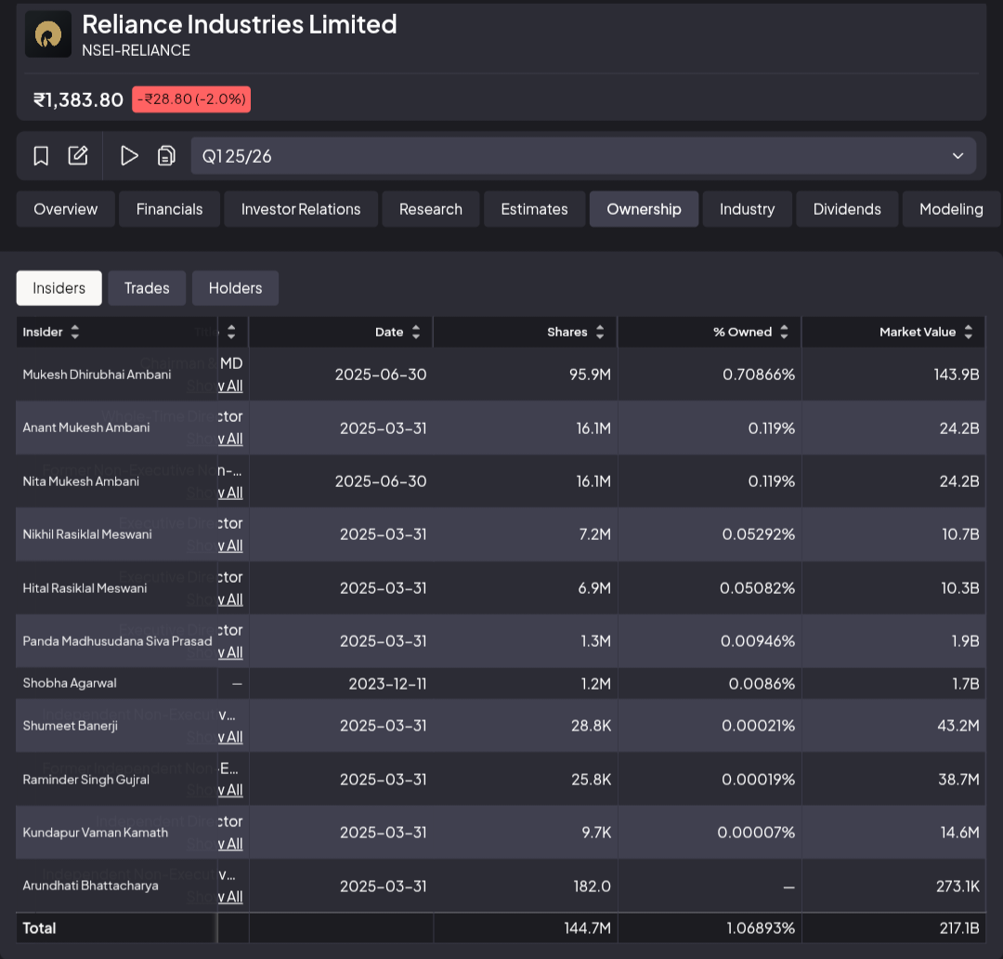The width and height of the screenshot is (1003, 959).
Task: Switch to the Overview tab
Action: [x=66, y=209]
